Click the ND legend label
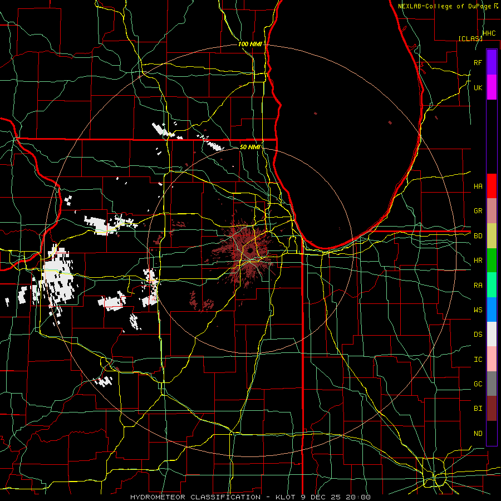 pos(478,433)
